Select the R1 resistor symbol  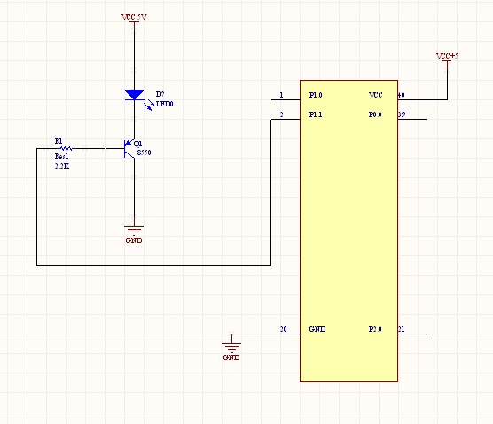pyautogui.click(x=67, y=148)
